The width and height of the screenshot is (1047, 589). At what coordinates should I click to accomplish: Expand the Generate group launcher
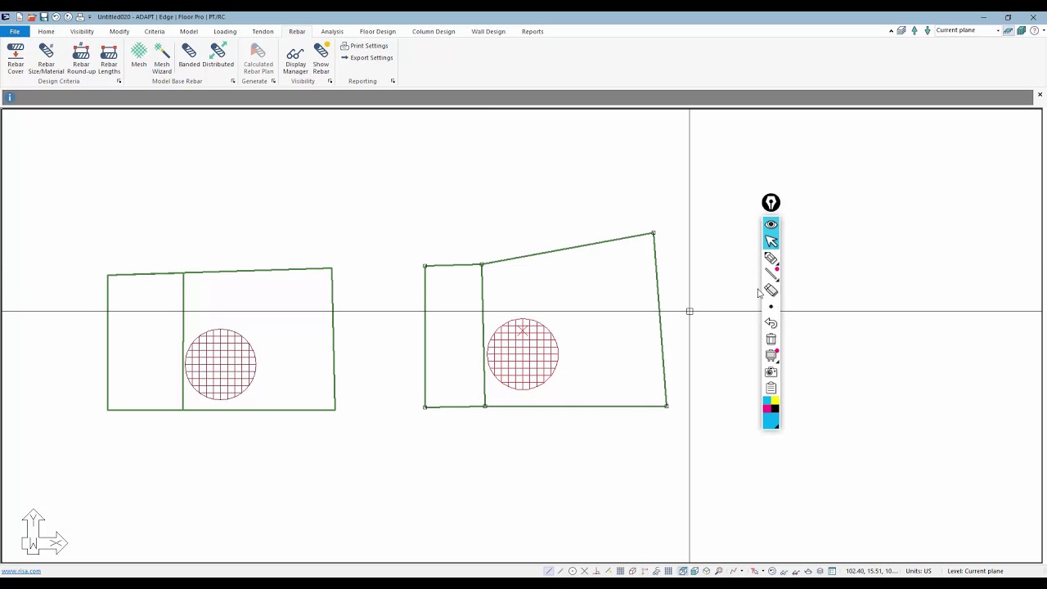point(273,81)
